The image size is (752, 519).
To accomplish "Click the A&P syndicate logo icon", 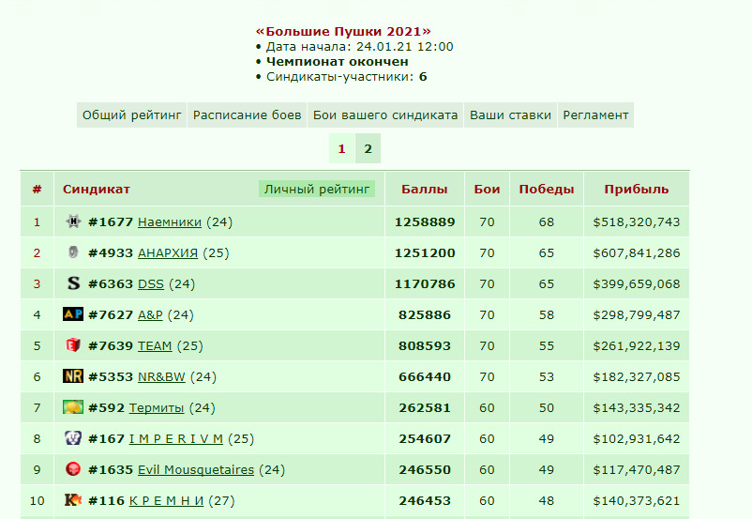I will point(73,314).
